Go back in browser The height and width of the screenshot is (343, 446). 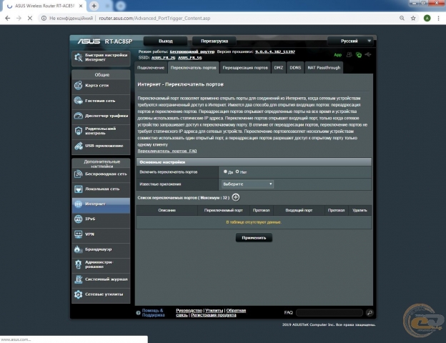pos(8,18)
